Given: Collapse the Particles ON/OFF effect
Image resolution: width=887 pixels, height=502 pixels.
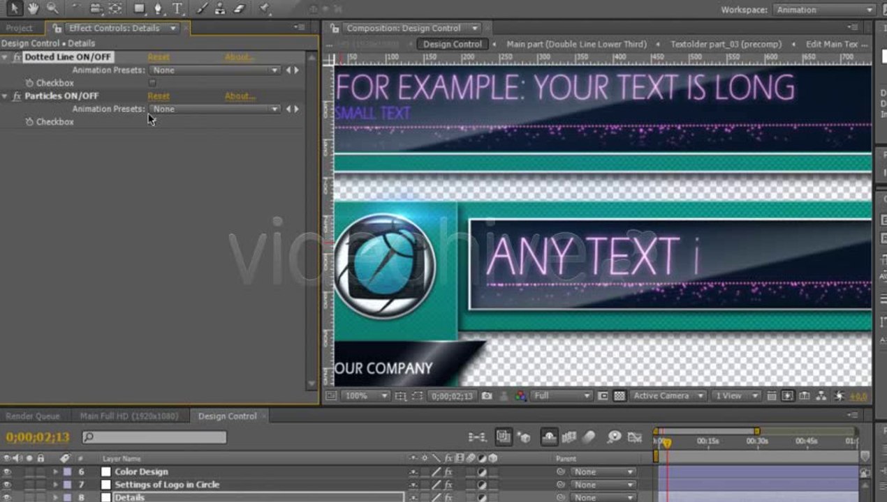Looking at the screenshot, I should click(5, 96).
